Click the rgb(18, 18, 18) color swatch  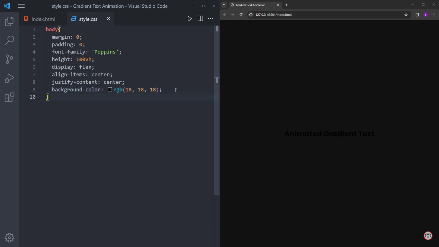(110, 89)
